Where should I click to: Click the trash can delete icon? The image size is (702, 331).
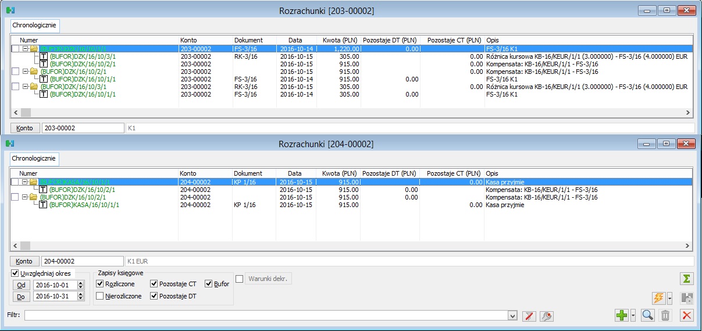pyautogui.click(x=665, y=315)
